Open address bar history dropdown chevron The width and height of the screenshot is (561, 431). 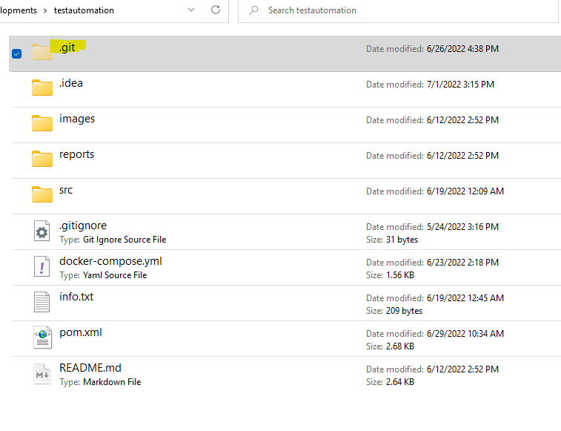click(x=191, y=10)
